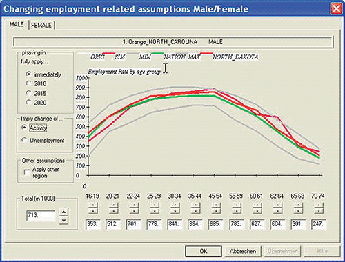Screen dimensions: 345x262
Task: Increase the Total value with up arrow
Action: click(63, 212)
